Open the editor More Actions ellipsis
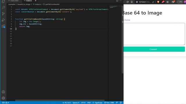The height and width of the screenshot is (104, 186). [x=121, y=1]
